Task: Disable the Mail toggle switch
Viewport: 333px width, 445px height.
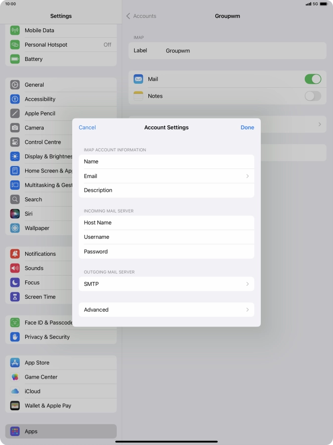Action: point(312,79)
